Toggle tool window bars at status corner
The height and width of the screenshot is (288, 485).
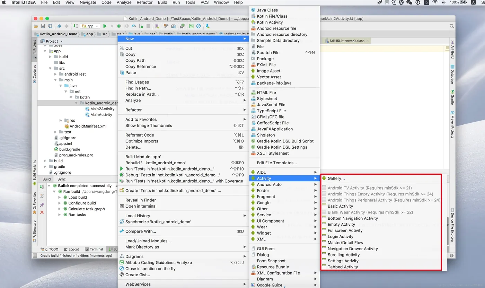(35, 256)
